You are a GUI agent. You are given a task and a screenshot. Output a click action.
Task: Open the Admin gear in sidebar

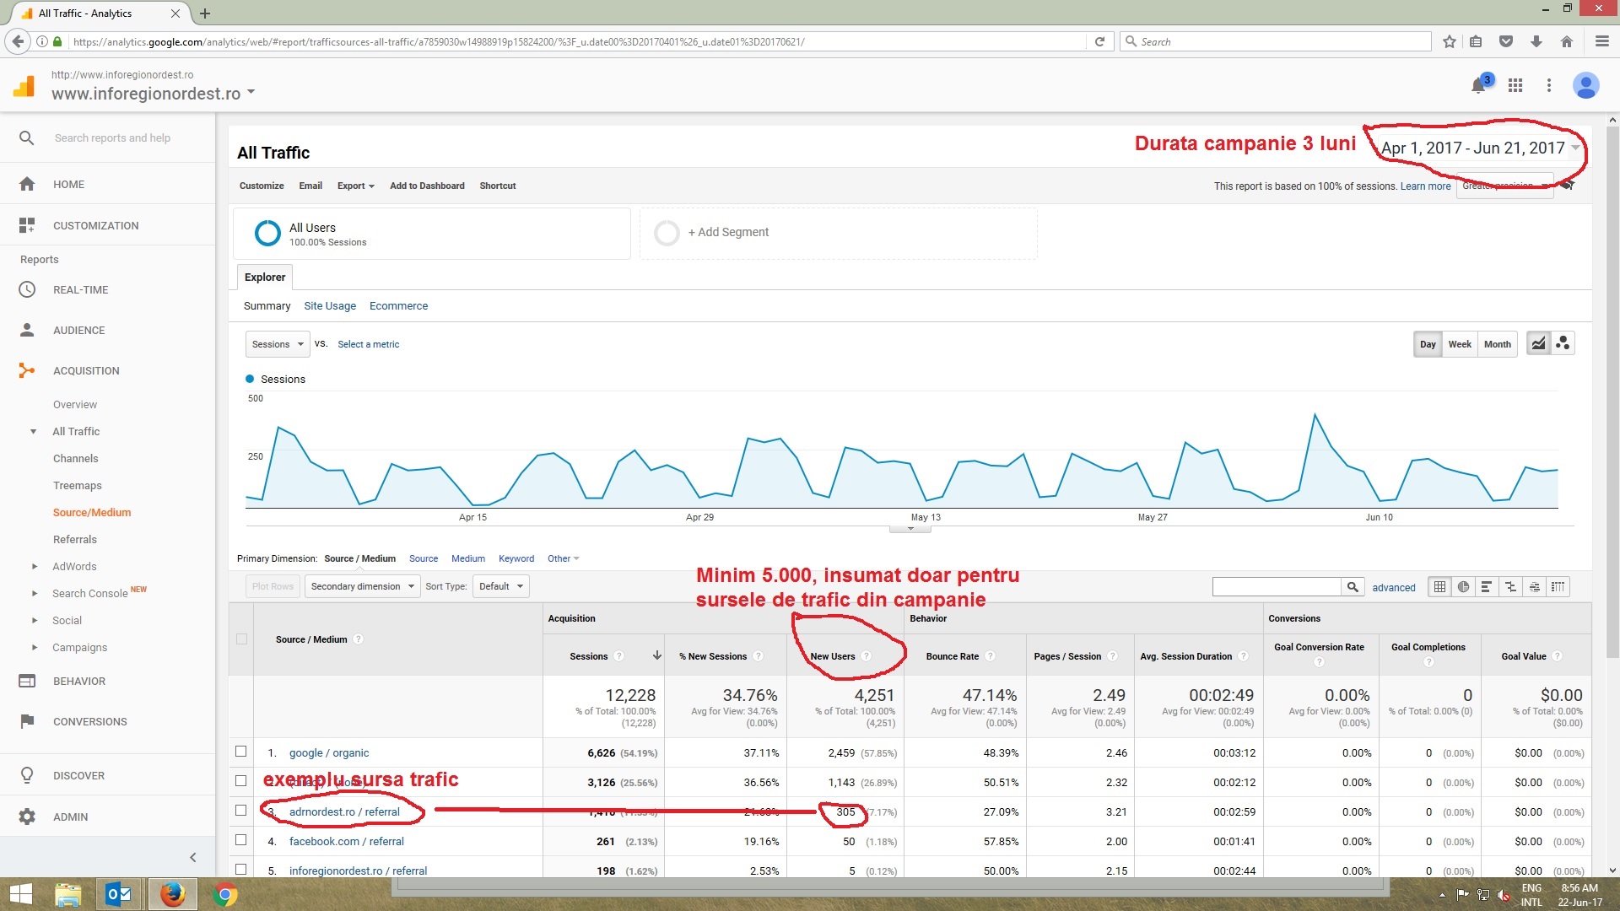click(27, 817)
